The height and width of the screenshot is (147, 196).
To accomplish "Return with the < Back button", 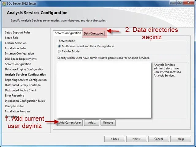I will tap(115, 139).
